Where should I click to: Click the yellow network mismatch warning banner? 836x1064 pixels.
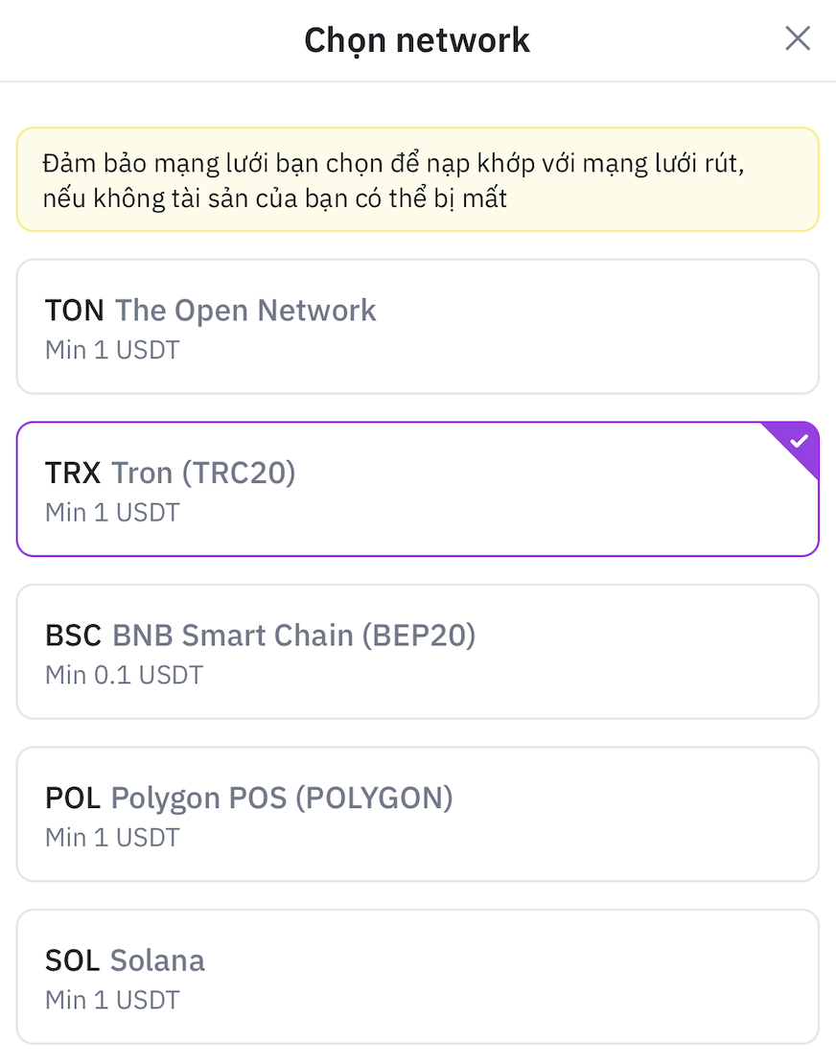click(x=417, y=180)
